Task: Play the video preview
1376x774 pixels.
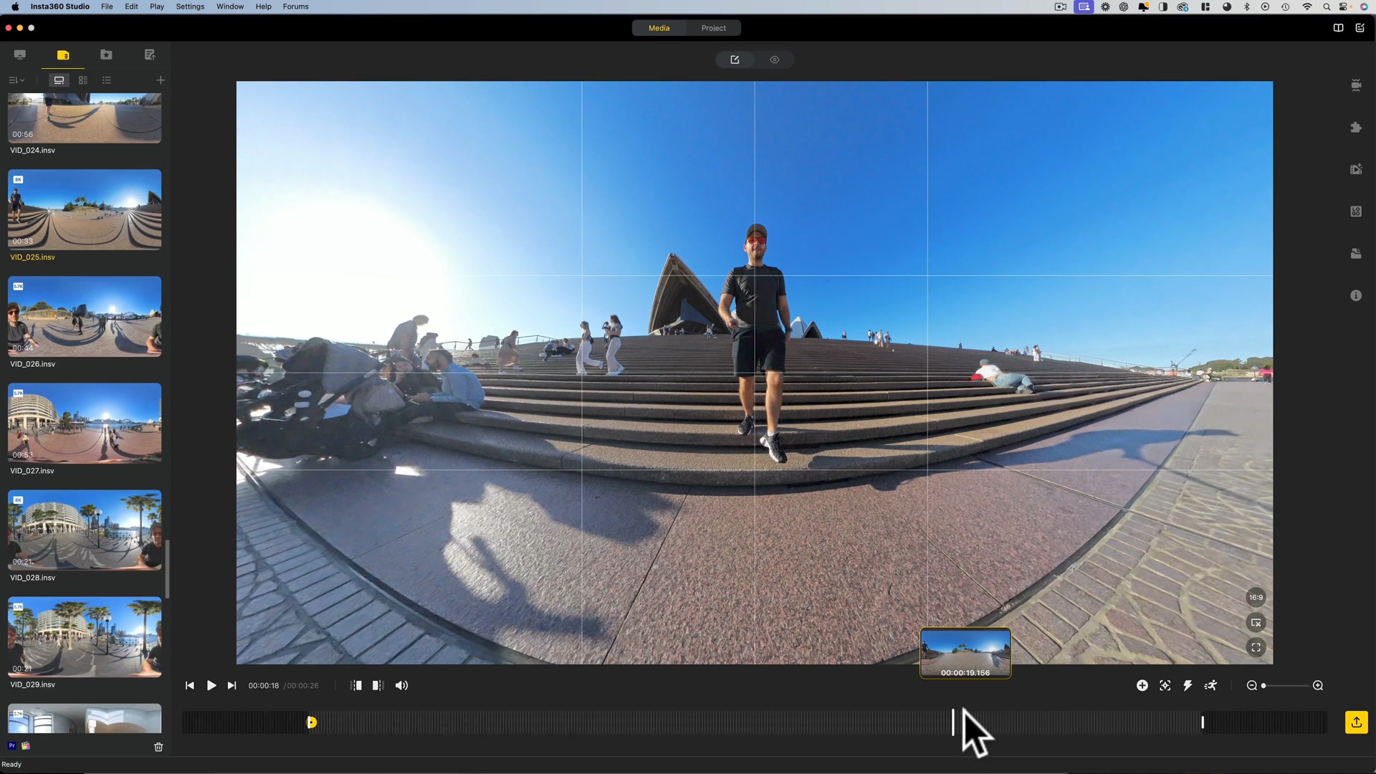Action: tap(211, 686)
